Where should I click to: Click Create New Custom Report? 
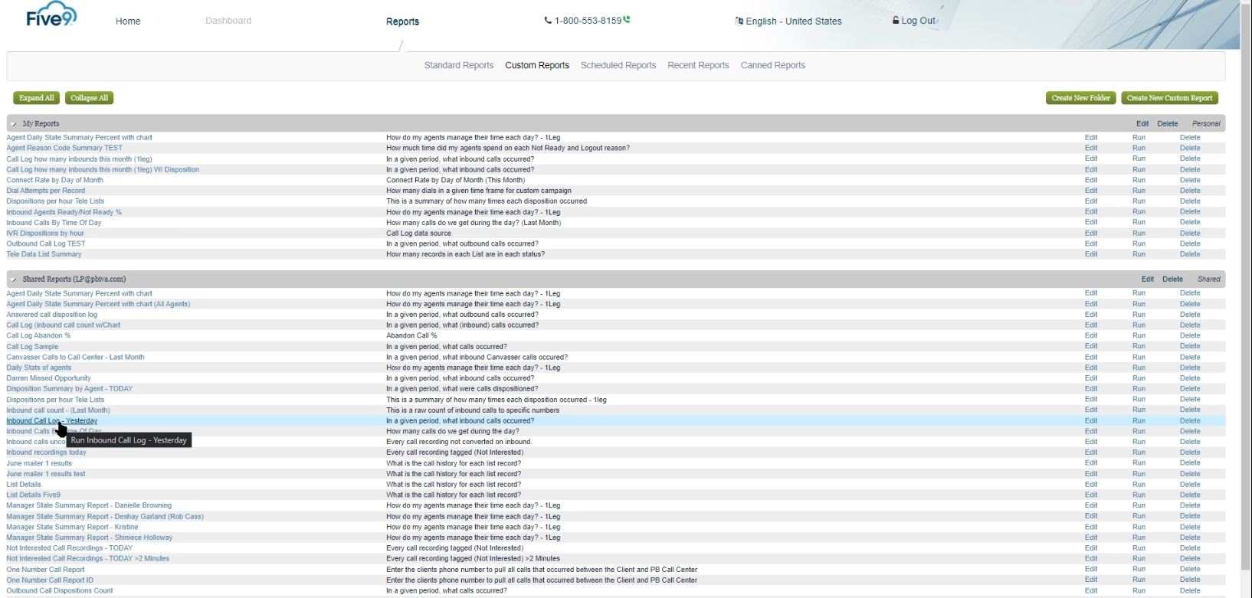point(1169,98)
